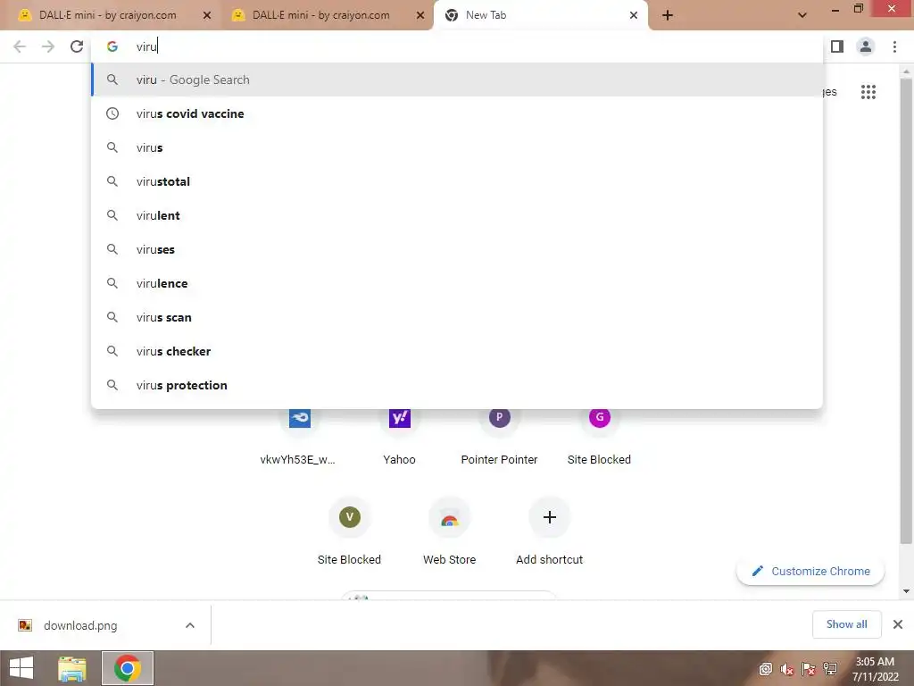
Task: Click the scrollbar down arrow
Action: point(906,591)
